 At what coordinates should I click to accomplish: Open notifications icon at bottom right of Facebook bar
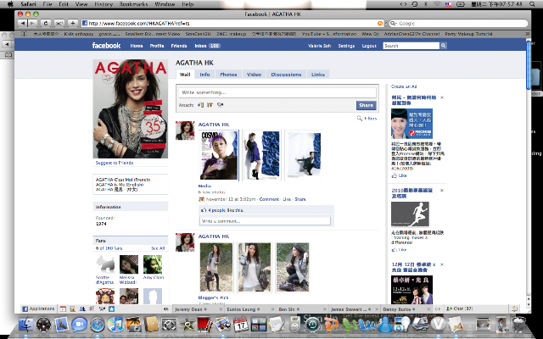[x=515, y=308]
